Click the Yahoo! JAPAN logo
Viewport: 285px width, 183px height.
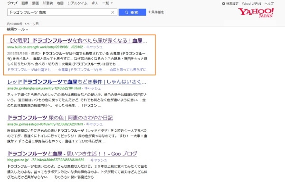tap(256, 12)
